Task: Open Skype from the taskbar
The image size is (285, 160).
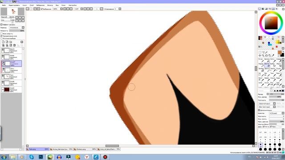Action: [x=32, y=157]
